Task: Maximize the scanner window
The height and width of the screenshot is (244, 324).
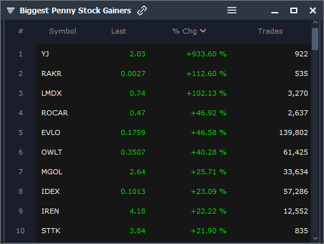Action: point(294,10)
